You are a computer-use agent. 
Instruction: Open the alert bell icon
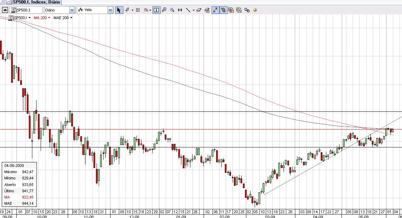tap(255, 10)
